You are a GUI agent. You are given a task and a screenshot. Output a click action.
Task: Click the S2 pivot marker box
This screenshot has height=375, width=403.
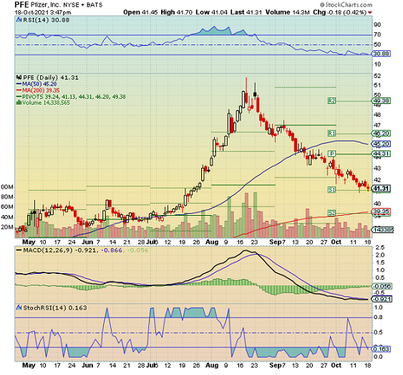(332, 213)
